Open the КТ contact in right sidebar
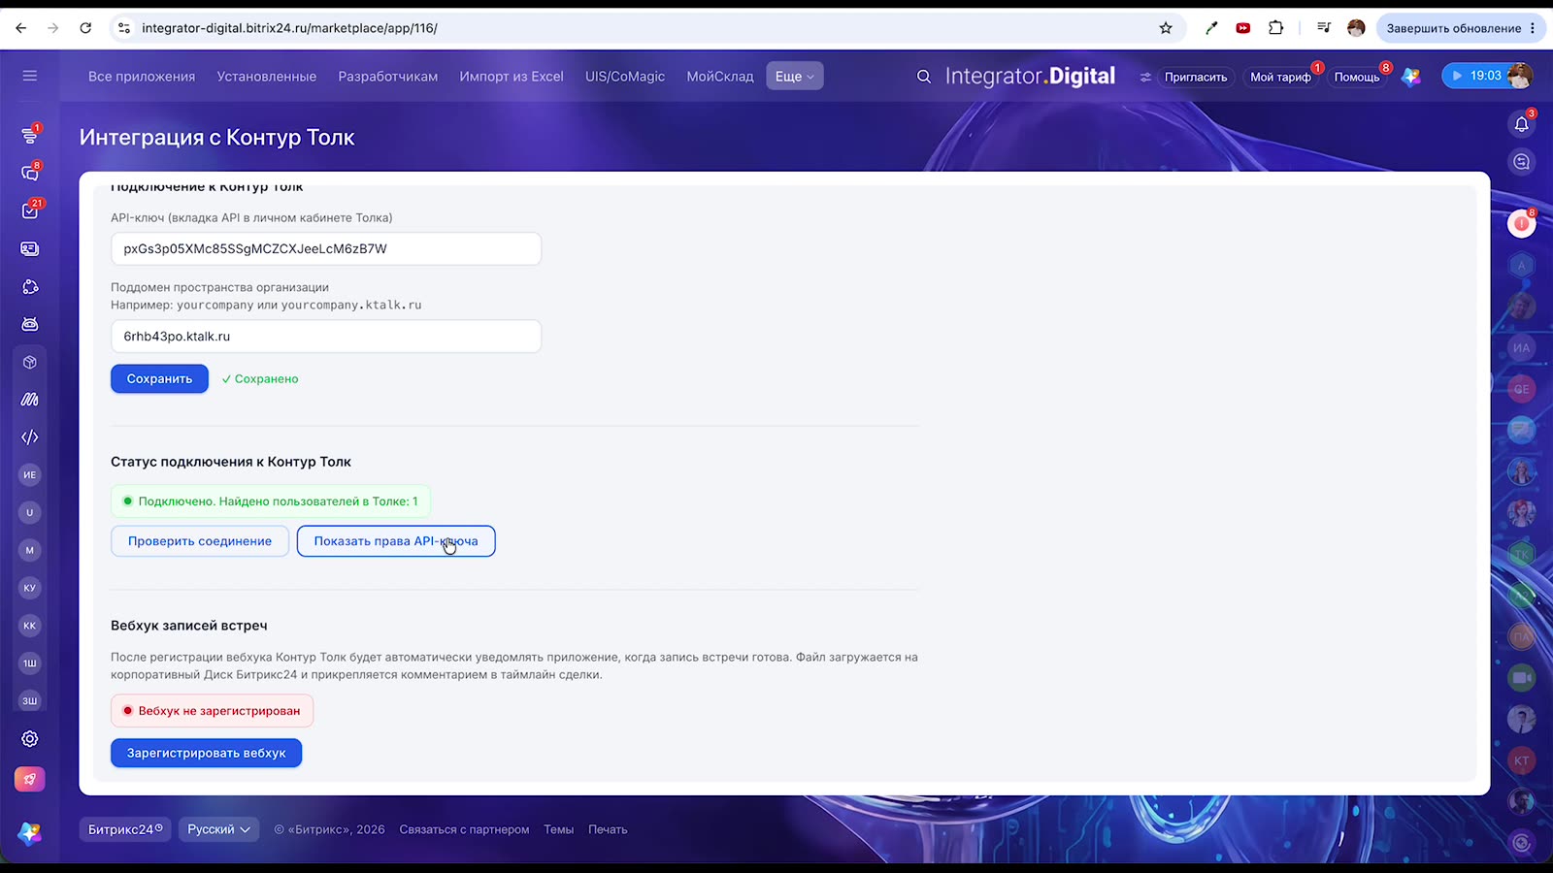The height and width of the screenshot is (873, 1553). [1522, 760]
